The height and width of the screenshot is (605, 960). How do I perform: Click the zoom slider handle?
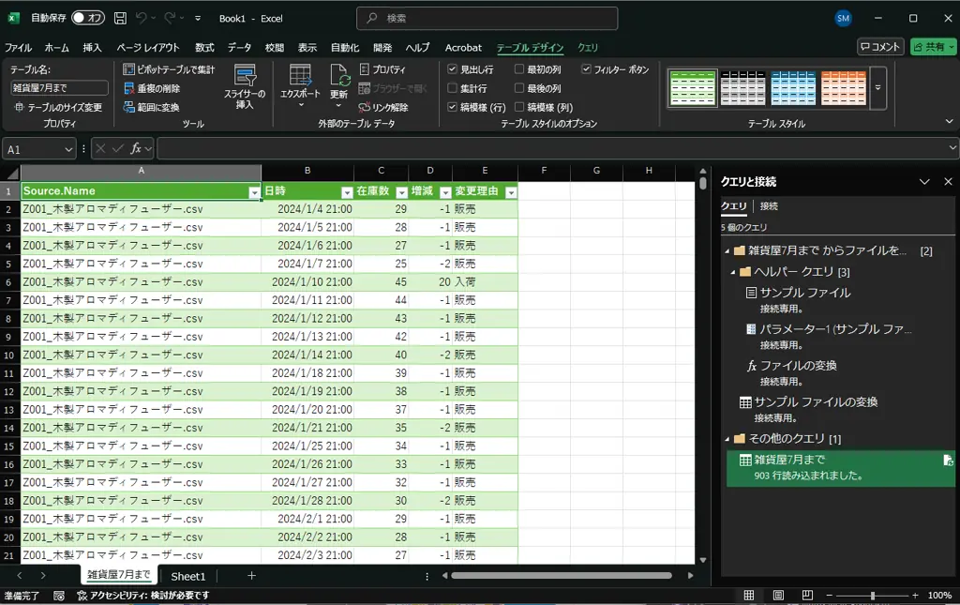[x=873, y=596]
